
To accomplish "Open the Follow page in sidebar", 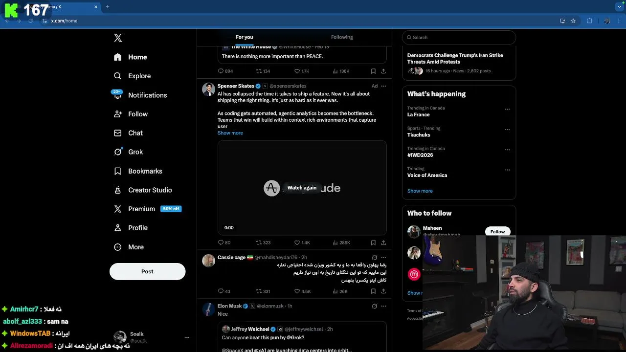I will [131, 114].
